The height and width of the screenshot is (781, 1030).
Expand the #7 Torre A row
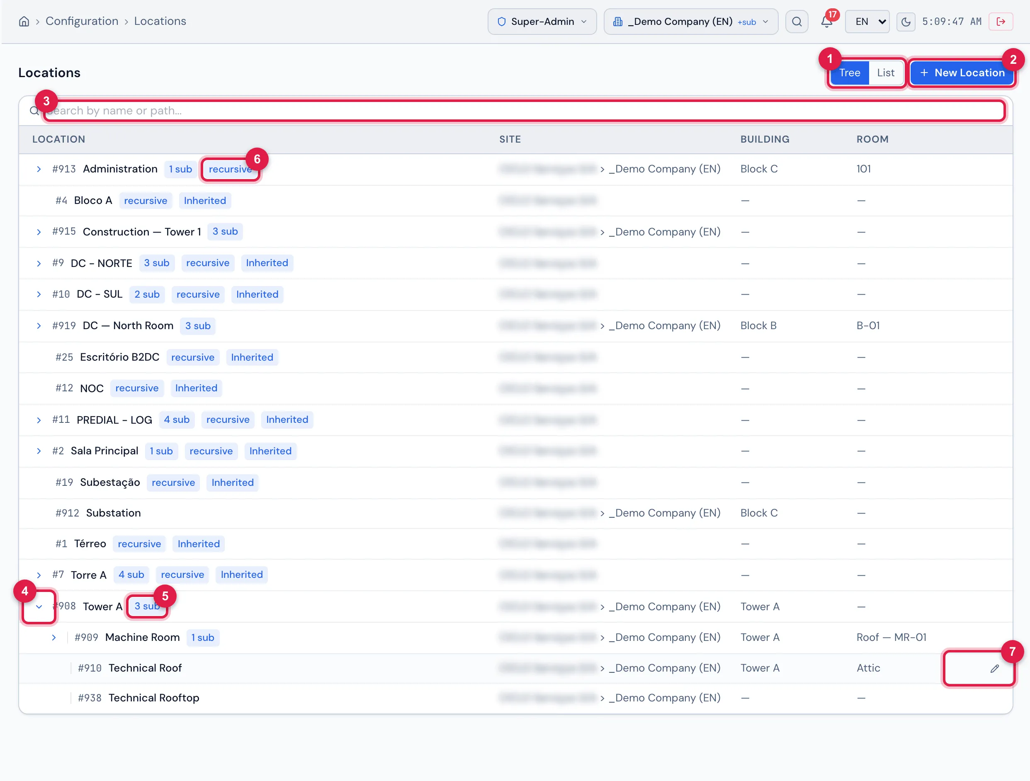39,575
